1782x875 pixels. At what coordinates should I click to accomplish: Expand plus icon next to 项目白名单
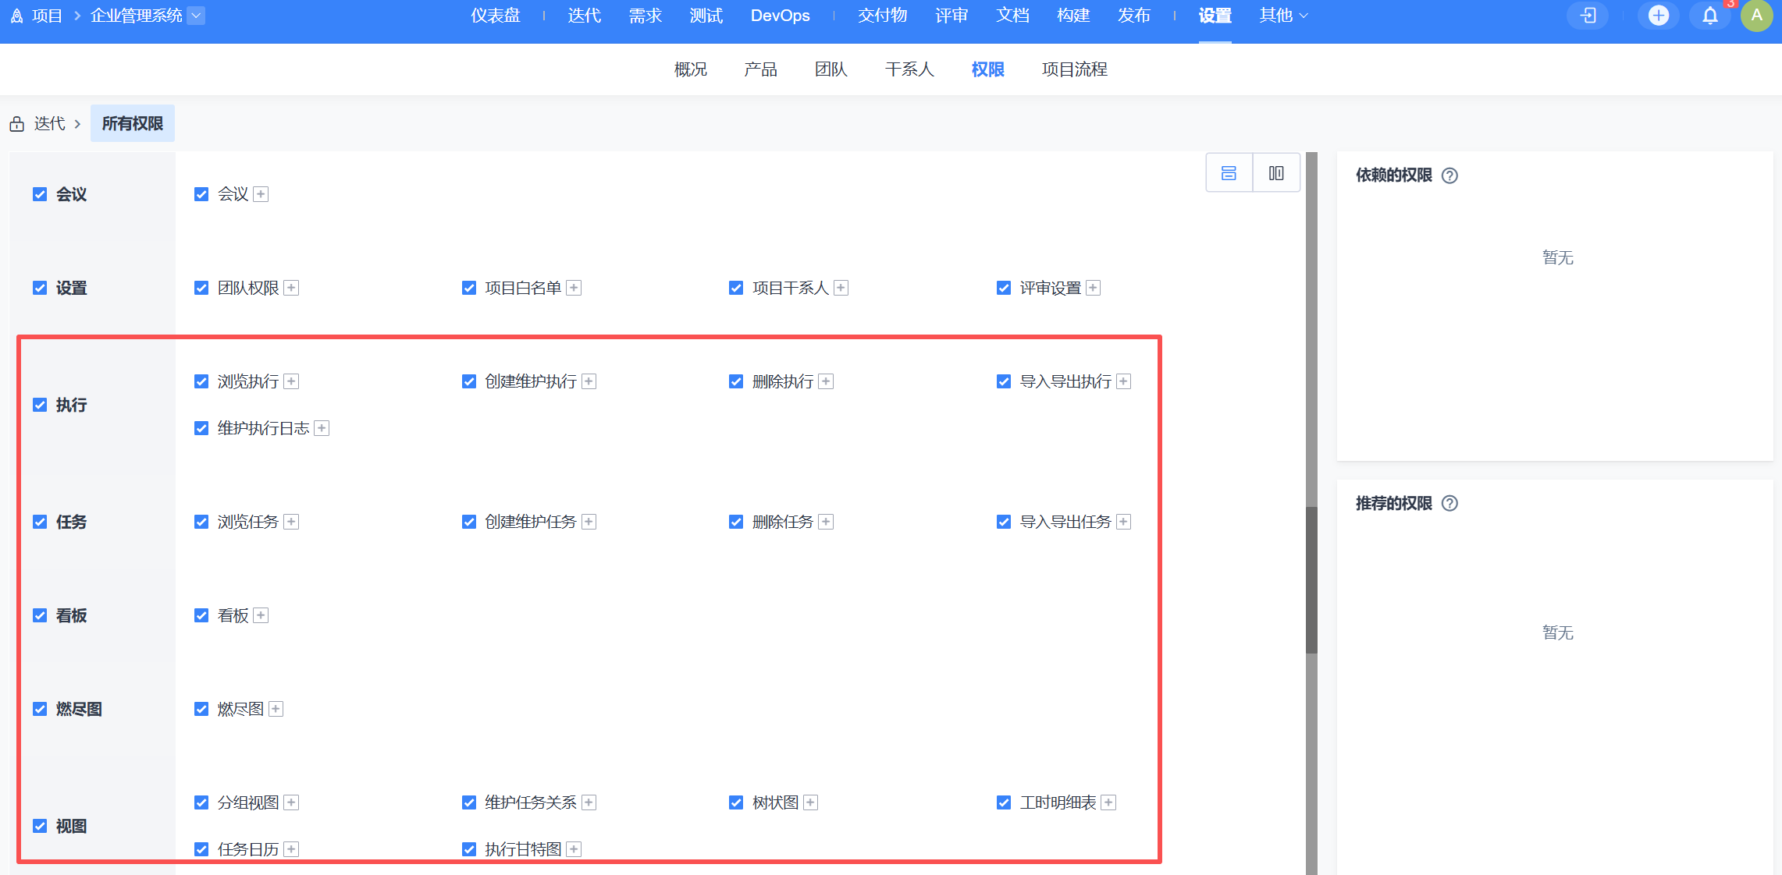pyautogui.click(x=574, y=288)
